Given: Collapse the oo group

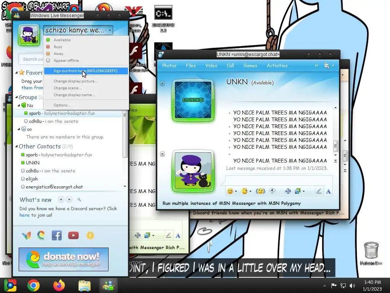Looking at the screenshot, I should (19, 129).
